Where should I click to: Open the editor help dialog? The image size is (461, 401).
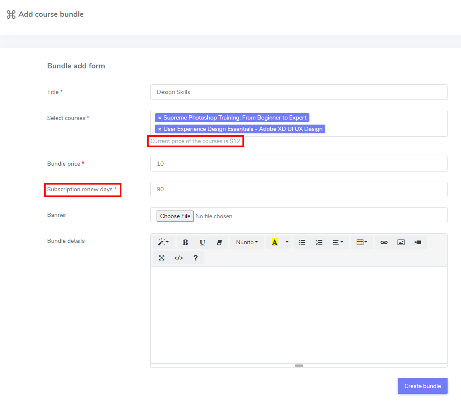pos(196,258)
